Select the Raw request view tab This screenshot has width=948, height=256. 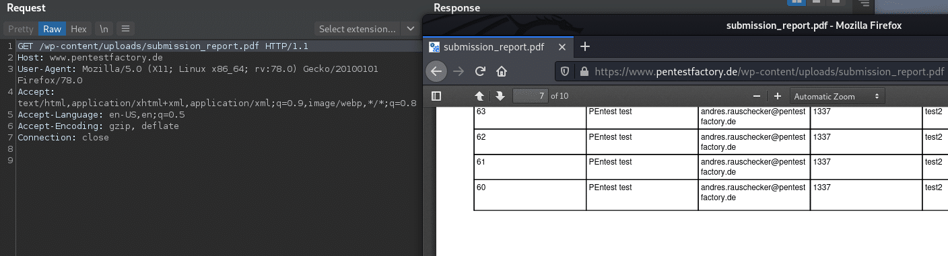point(53,29)
